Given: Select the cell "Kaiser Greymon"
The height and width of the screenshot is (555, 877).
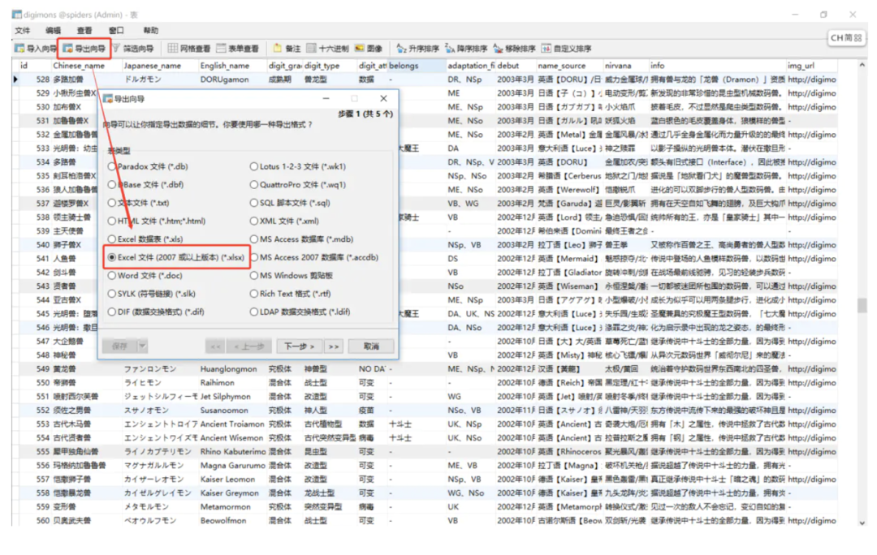Looking at the screenshot, I should 232,493.
